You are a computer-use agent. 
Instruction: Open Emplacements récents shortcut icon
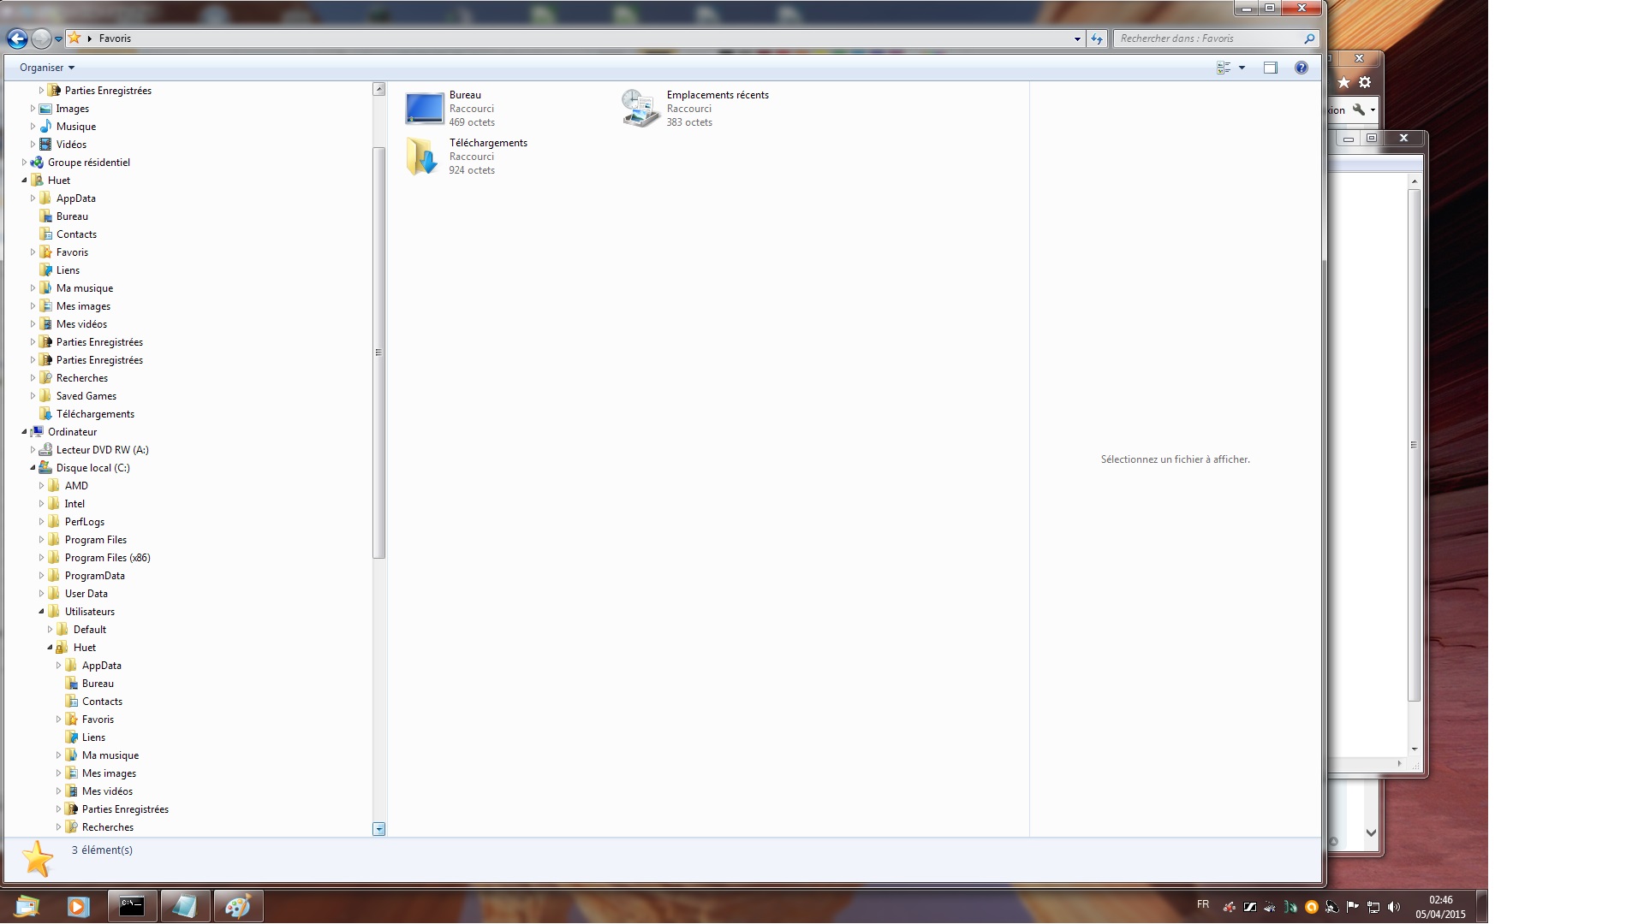coord(640,109)
